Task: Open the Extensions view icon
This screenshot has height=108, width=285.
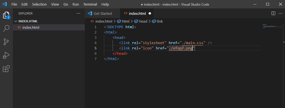Action: pos(6,69)
